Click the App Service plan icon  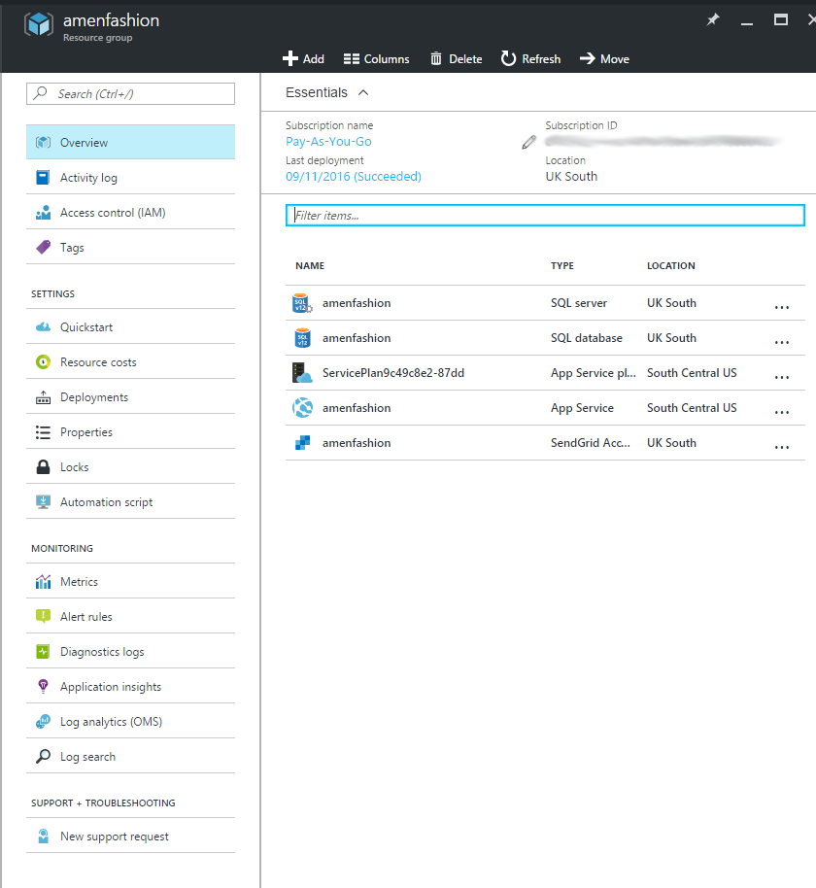coord(302,373)
